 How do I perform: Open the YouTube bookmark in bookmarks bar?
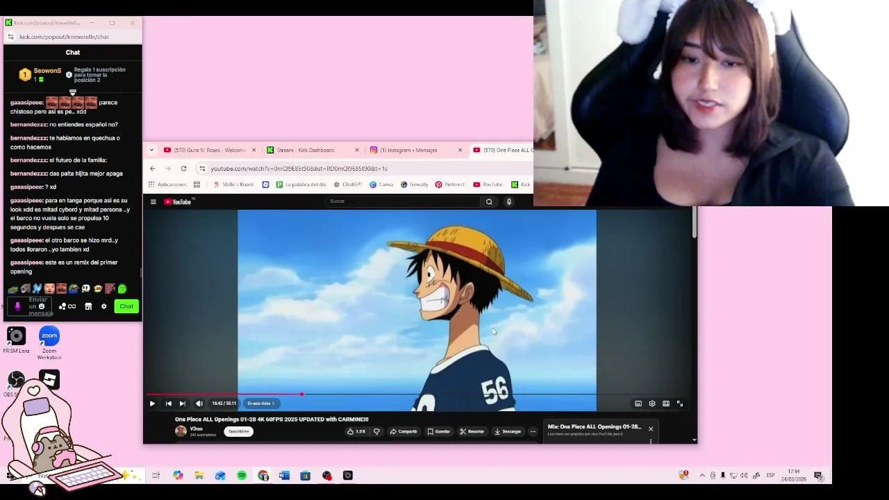click(488, 185)
